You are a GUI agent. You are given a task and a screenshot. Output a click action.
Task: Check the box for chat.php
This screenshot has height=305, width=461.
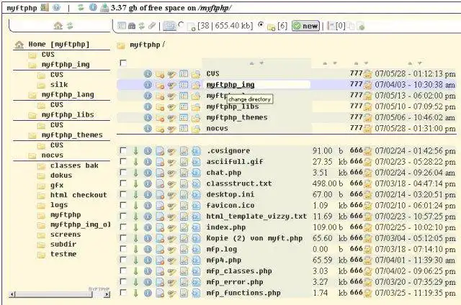tap(123, 173)
